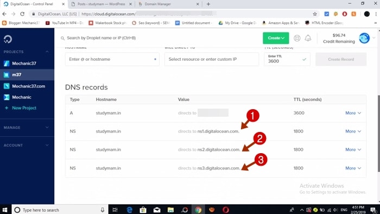The height and width of the screenshot is (214, 380).
Task: Open a new browser tab
Action: [x=208, y=4]
